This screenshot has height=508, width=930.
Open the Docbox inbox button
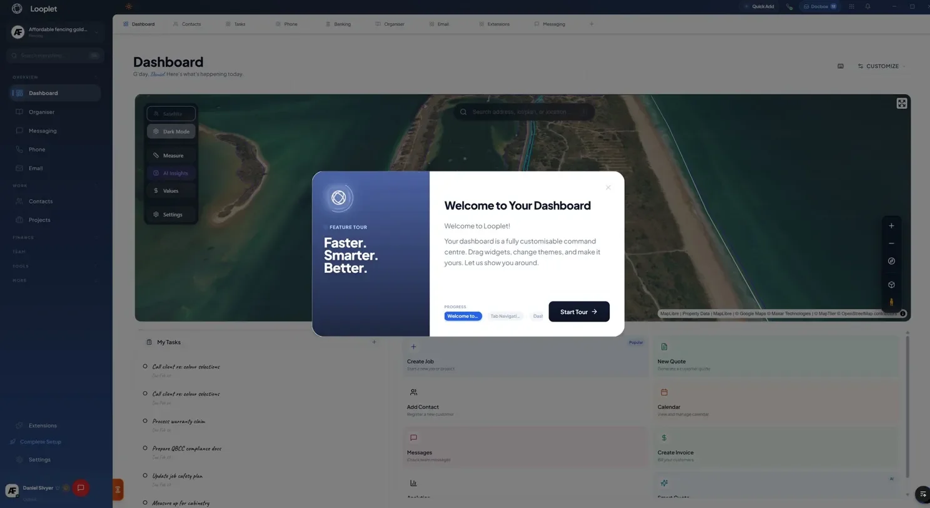coord(820,6)
